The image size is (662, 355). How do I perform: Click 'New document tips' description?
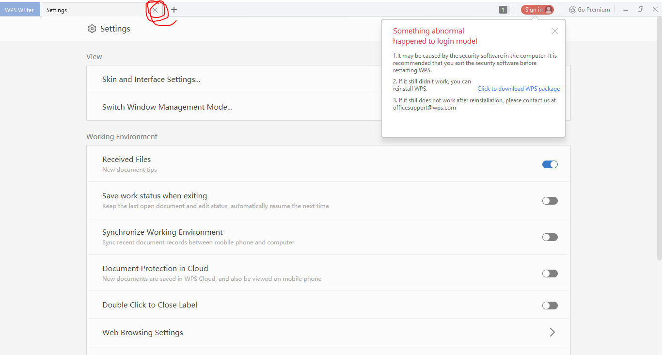[129, 170]
